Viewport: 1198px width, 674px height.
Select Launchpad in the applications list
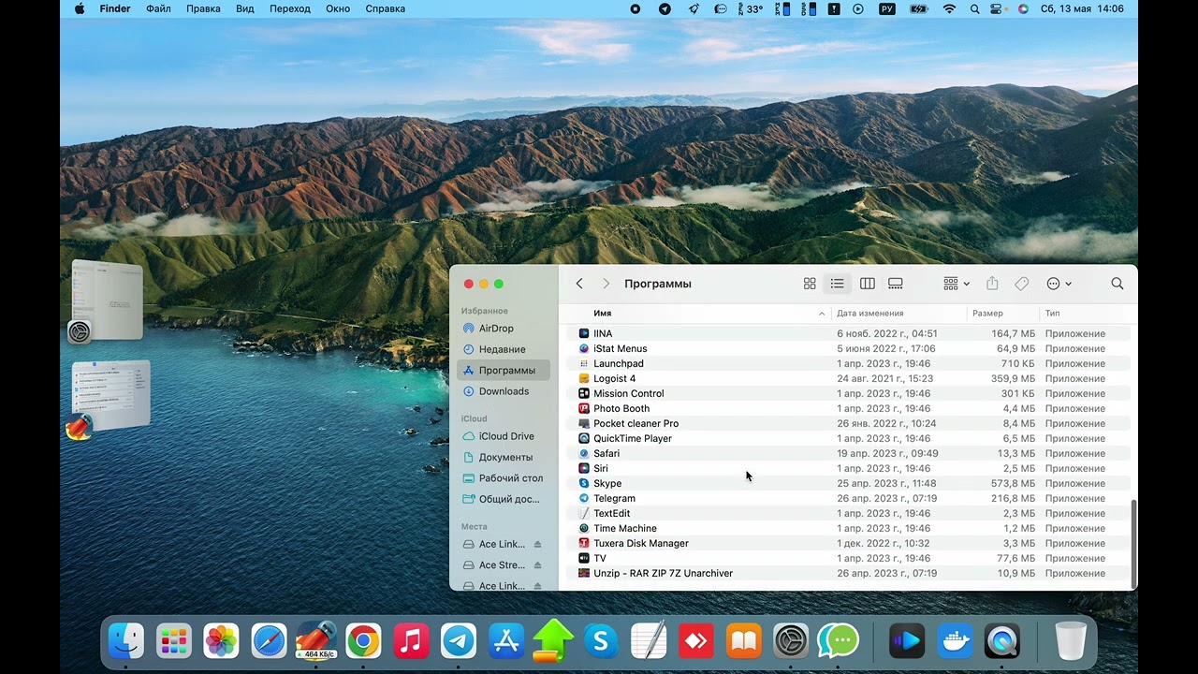click(x=848, y=363)
